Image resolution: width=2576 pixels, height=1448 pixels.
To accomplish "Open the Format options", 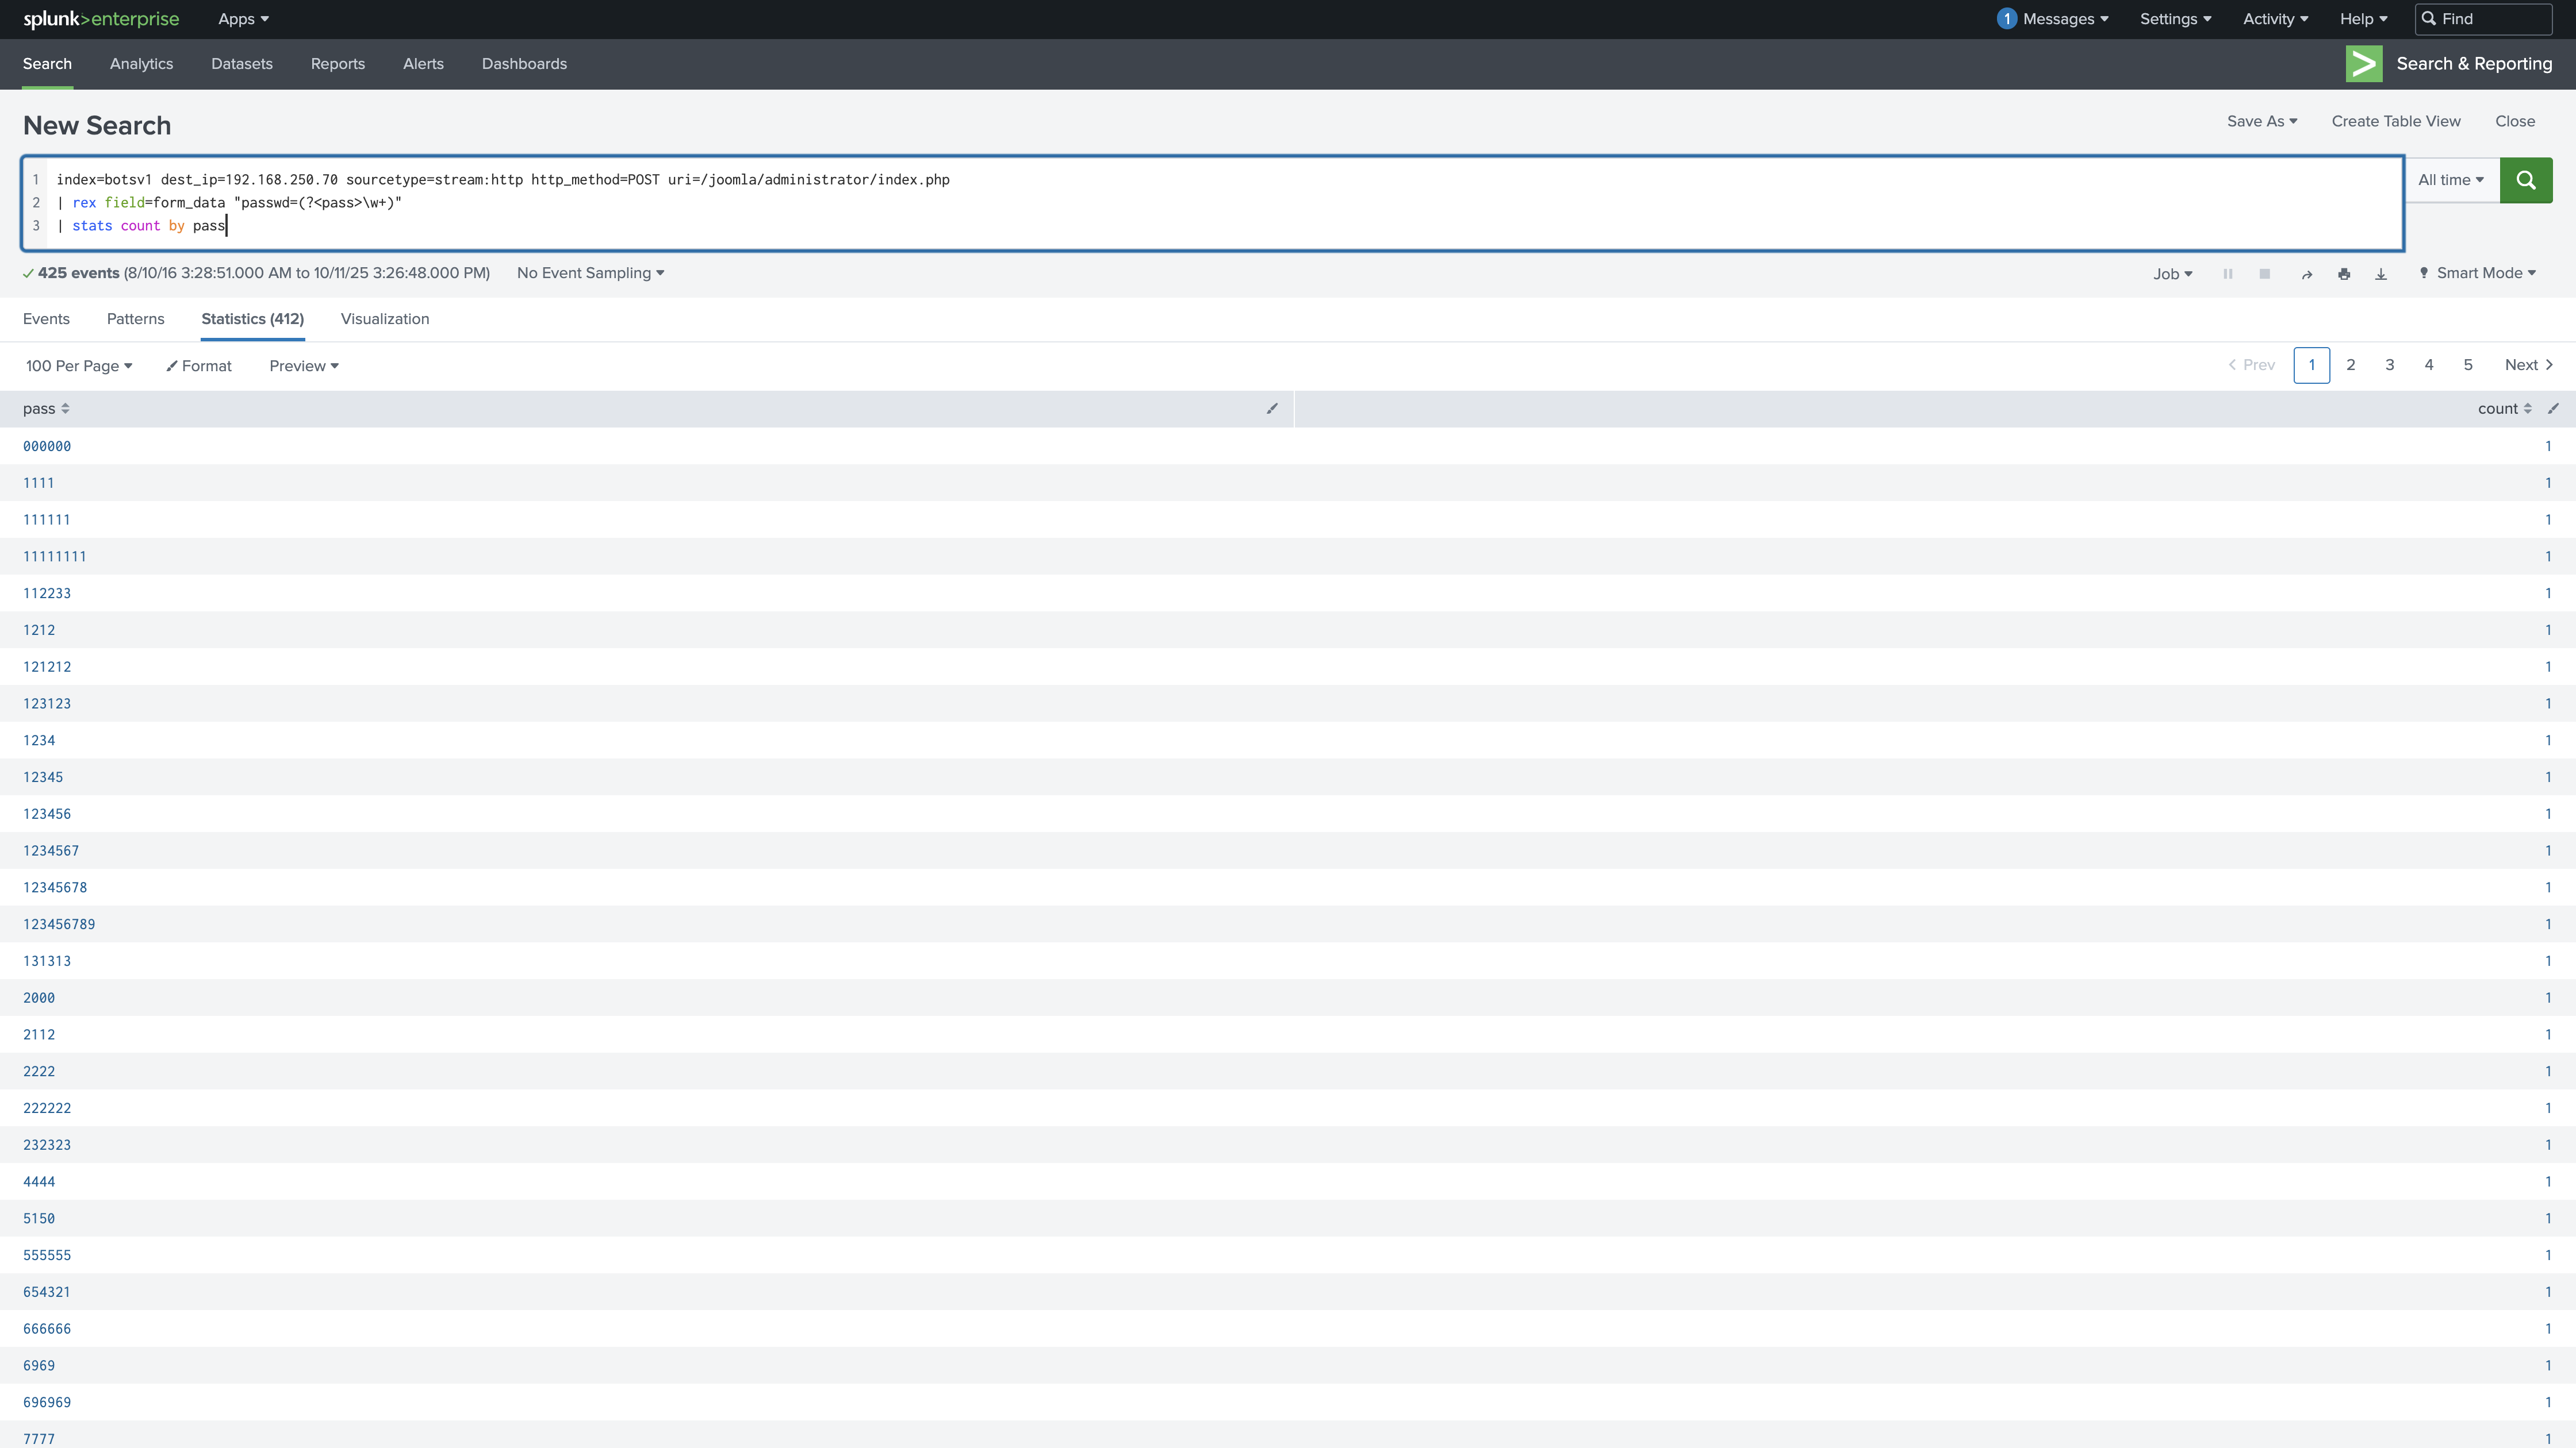I will (199, 366).
